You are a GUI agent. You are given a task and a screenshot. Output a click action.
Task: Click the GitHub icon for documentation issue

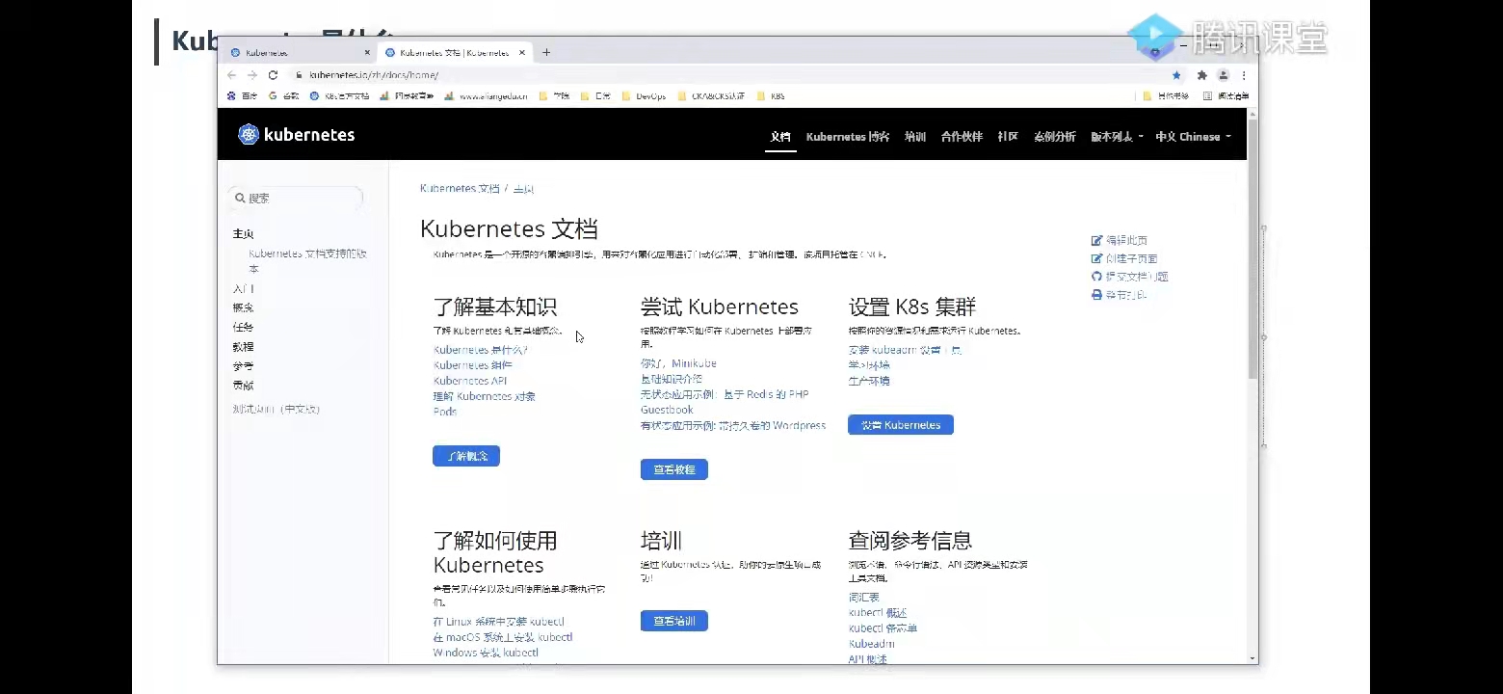click(x=1096, y=277)
